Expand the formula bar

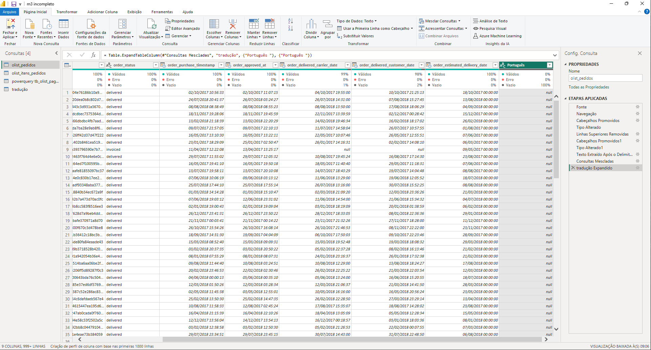pyautogui.click(x=555, y=55)
